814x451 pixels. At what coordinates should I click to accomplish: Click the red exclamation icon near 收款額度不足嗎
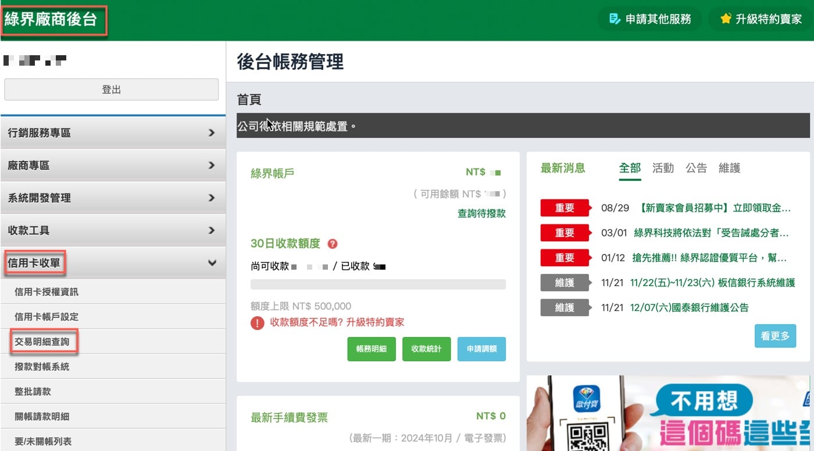coord(258,323)
